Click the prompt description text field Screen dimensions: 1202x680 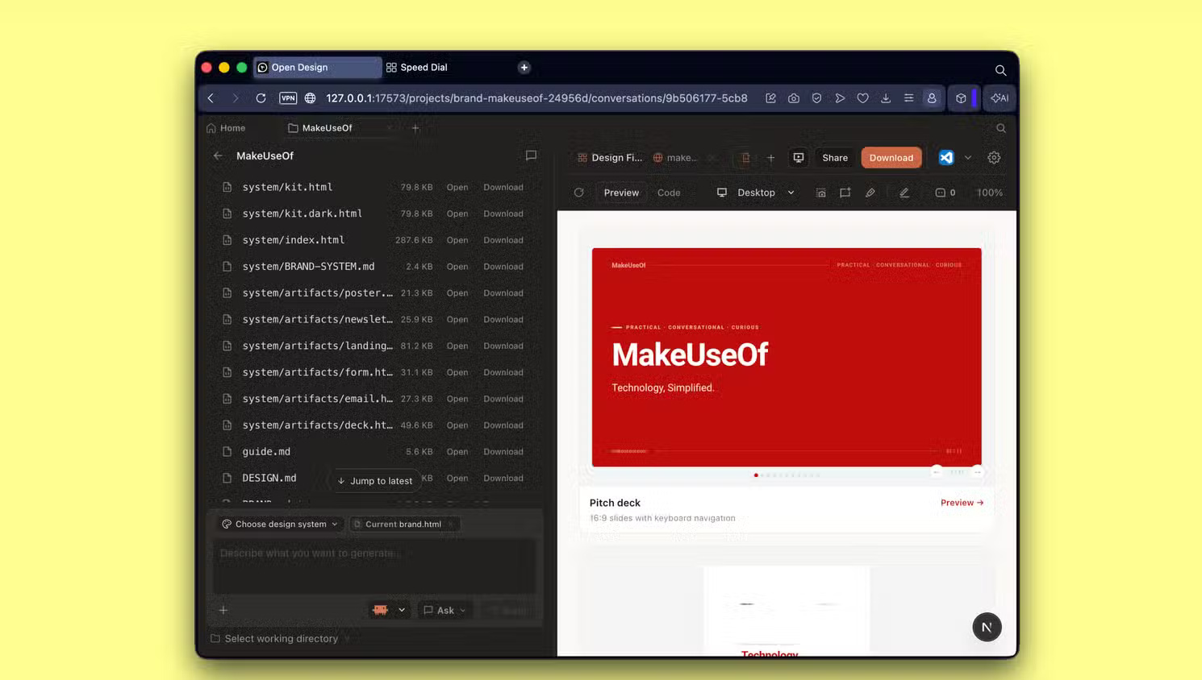click(374, 566)
